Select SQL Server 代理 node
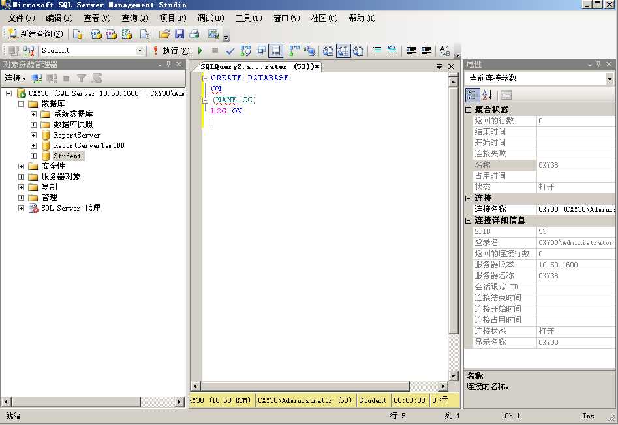The height and width of the screenshot is (425, 618). [x=70, y=208]
